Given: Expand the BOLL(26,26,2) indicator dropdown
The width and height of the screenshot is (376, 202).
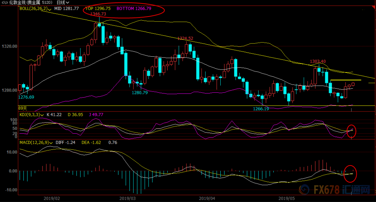Looking at the screenshot, I should click(x=35, y=9).
